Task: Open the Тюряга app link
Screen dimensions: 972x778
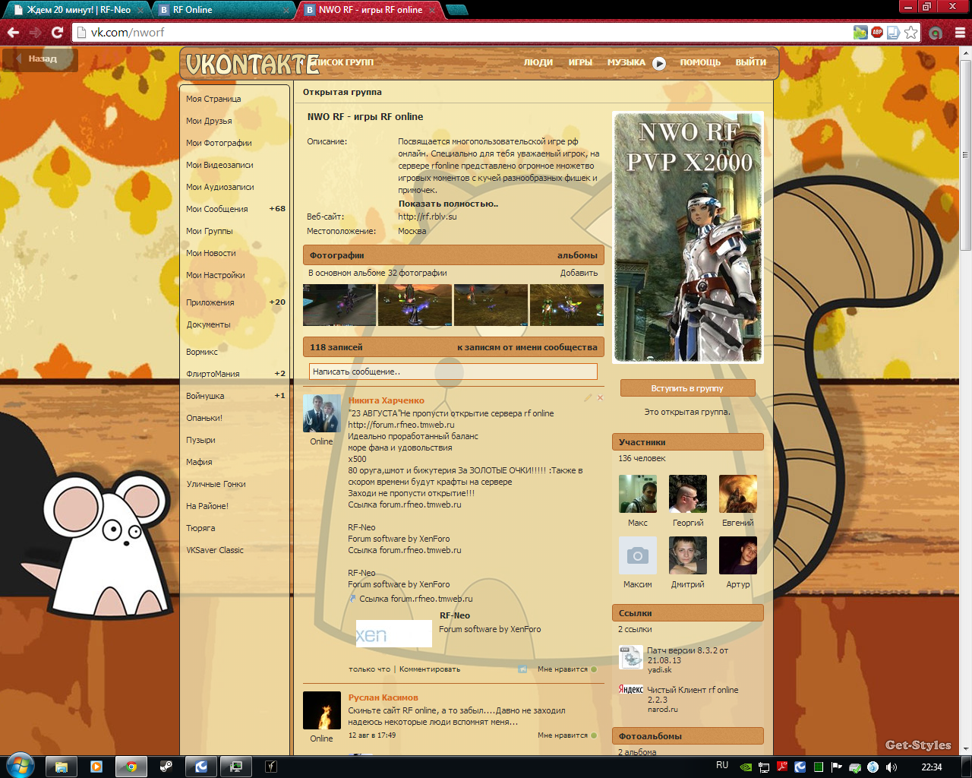Action: (x=200, y=528)
